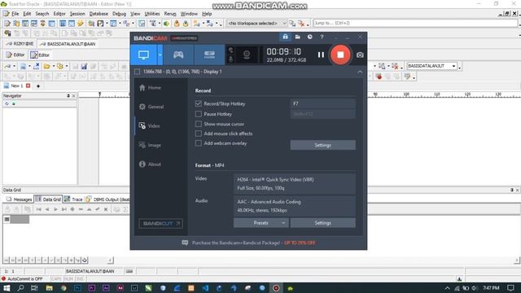The width and height of the screenshot is (521, 293).
Task: Open the Debug menu in Toad
Action: click(x=119, y=14)
